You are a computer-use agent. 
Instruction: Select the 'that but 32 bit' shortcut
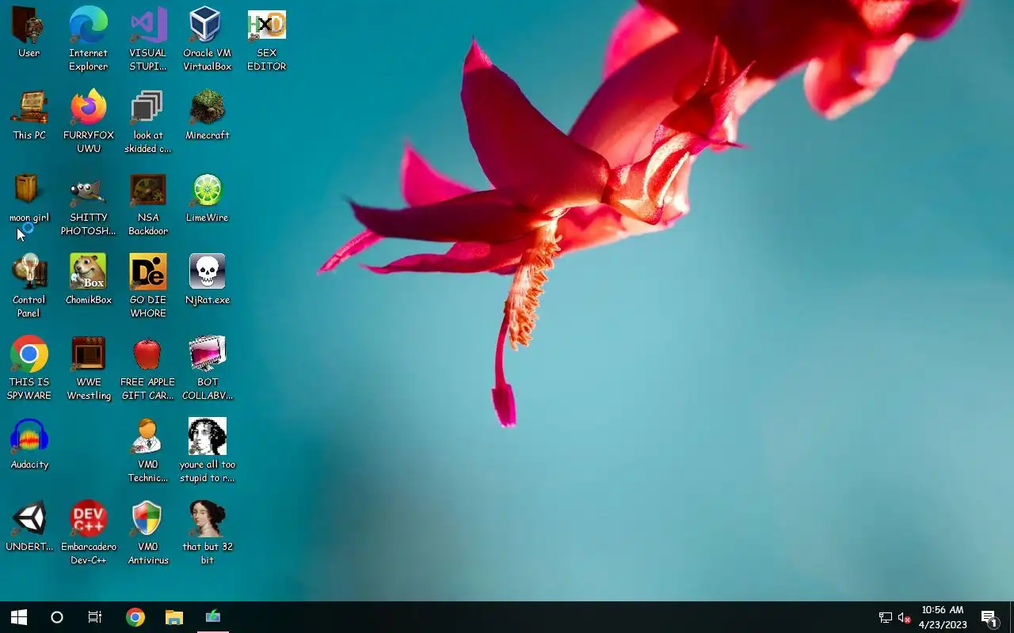tap(208, 533)
